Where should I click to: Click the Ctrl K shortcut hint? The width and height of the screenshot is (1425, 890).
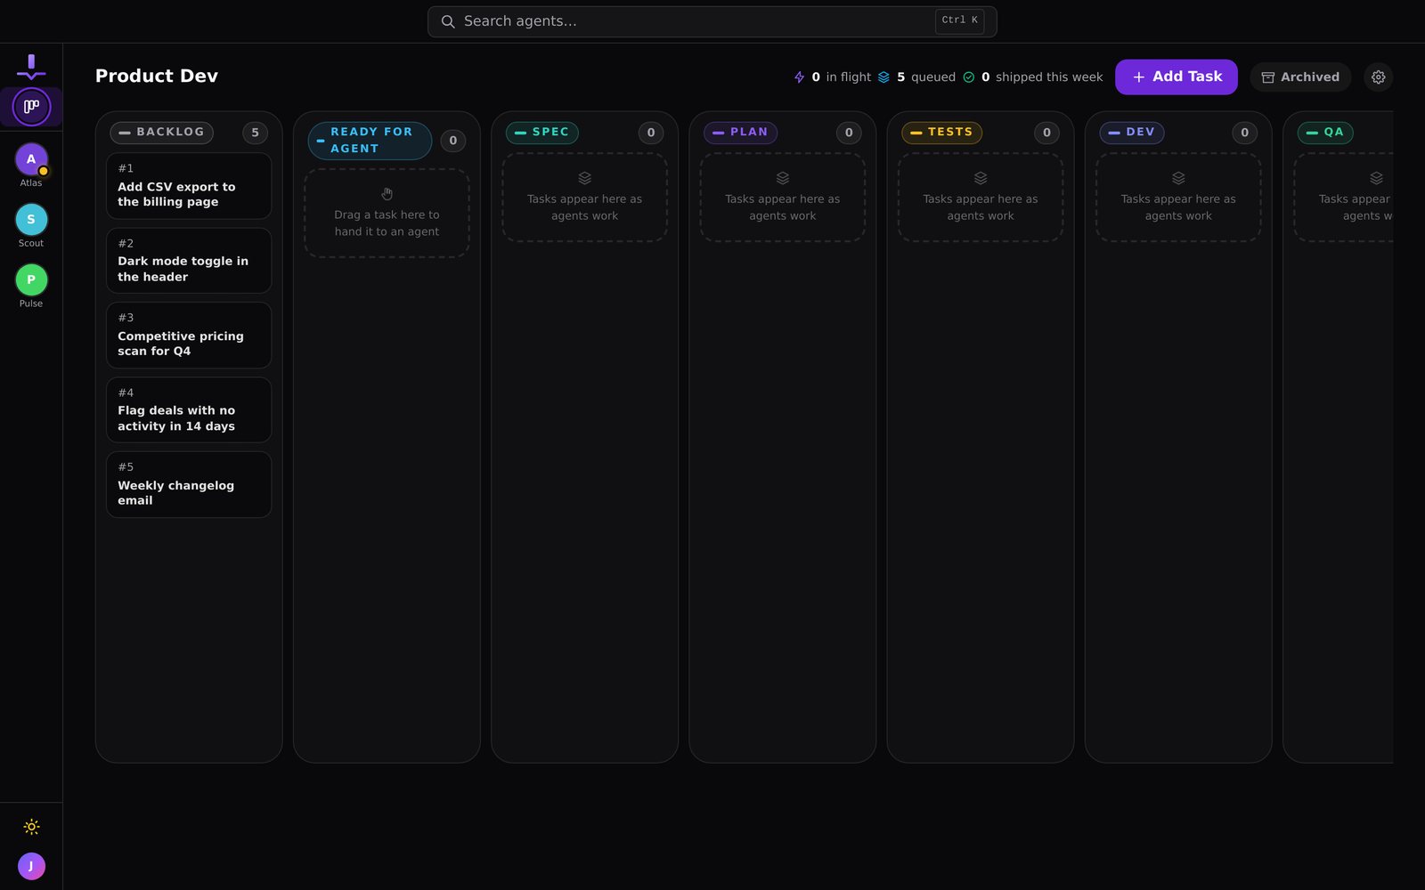[959, 20]
